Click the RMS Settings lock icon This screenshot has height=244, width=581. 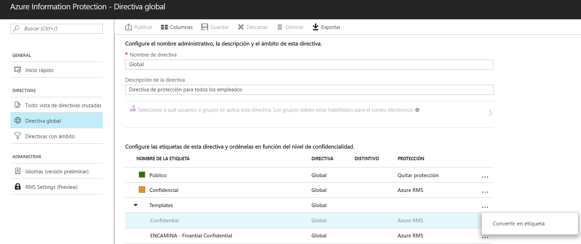pyautogui.click(x=18, y=186)
